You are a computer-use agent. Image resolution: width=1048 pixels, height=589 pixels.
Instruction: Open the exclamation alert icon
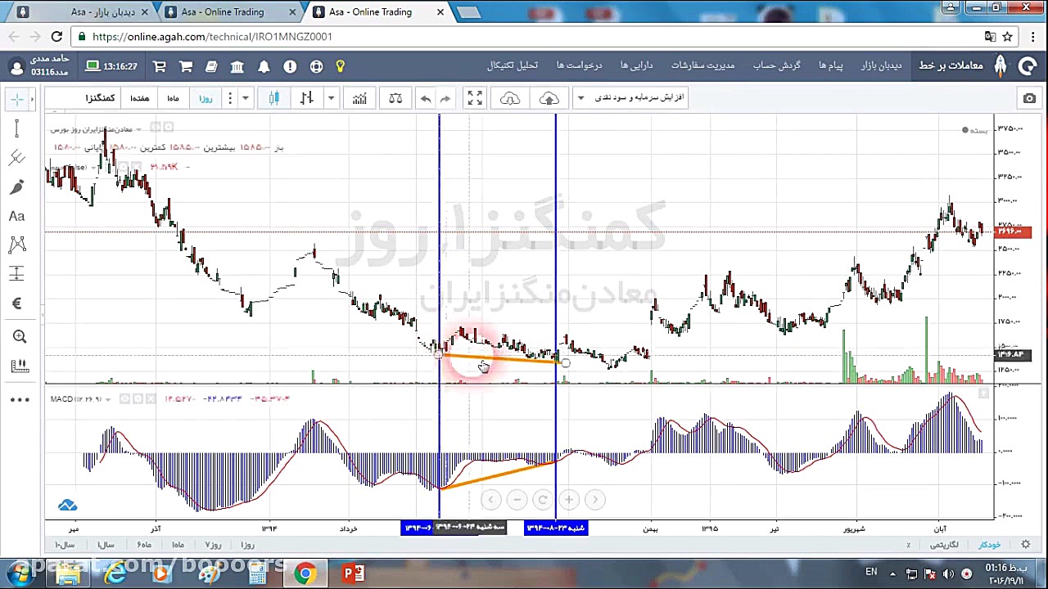pos(290,66)
